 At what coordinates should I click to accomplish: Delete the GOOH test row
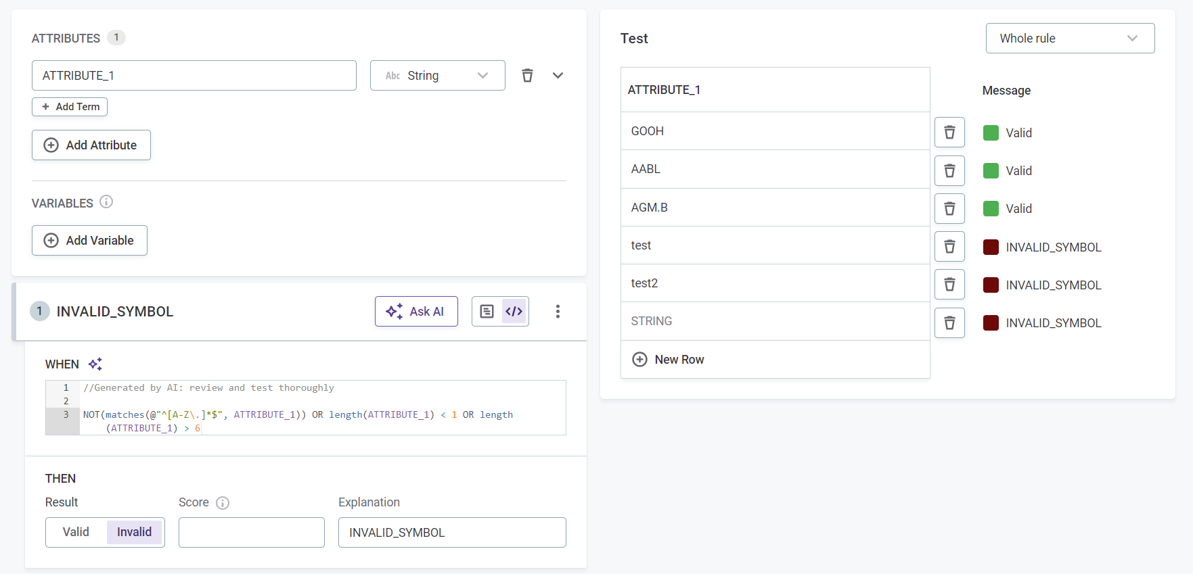[x=949, y=132]
